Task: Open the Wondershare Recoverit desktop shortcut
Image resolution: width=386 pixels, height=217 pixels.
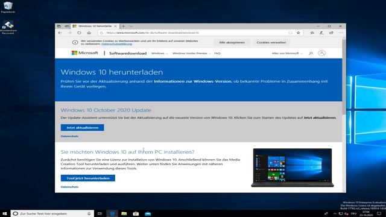Action: 8,27
